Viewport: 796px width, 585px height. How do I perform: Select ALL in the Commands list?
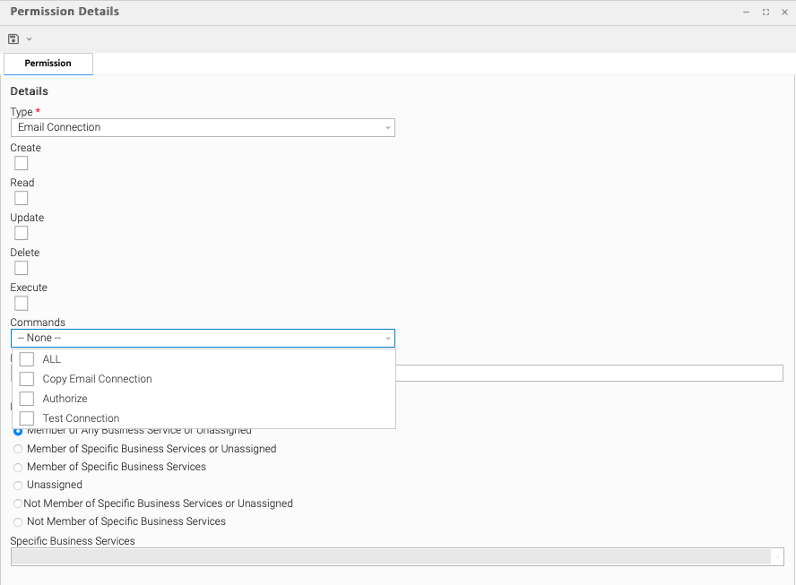[x=27, y=359]
